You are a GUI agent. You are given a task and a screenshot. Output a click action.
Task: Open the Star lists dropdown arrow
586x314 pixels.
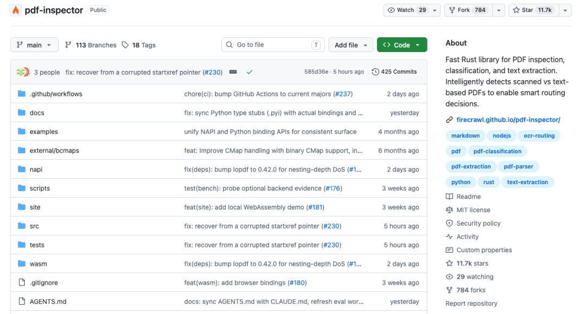565,10
